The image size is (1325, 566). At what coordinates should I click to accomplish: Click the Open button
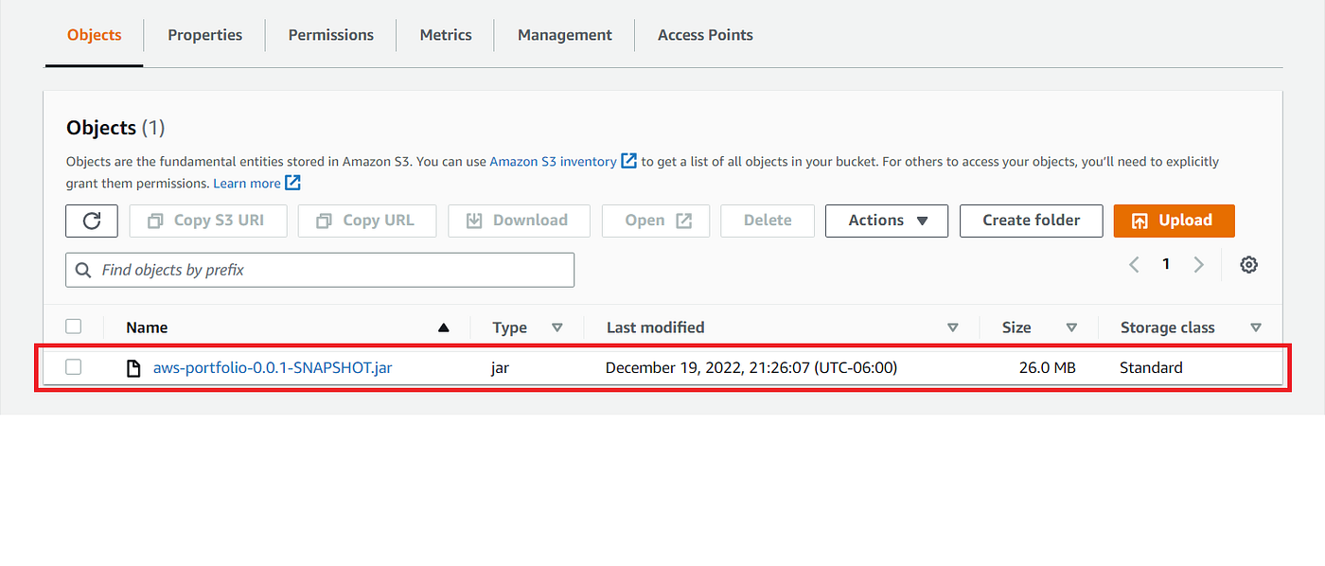(655, 221)
